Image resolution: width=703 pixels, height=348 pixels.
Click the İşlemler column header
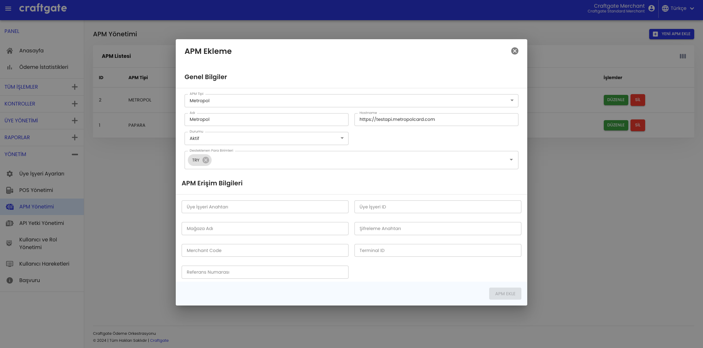coord(613,78)
